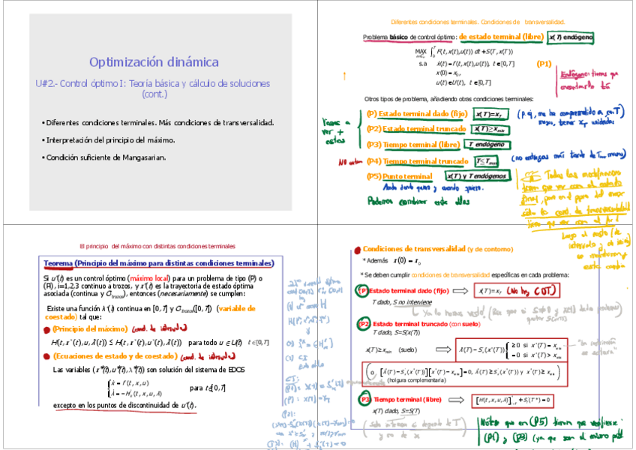This screenshot has height=450, width=636.
Task: Click the green box "T≤Tmax"
Action: [x=486, y=161]
